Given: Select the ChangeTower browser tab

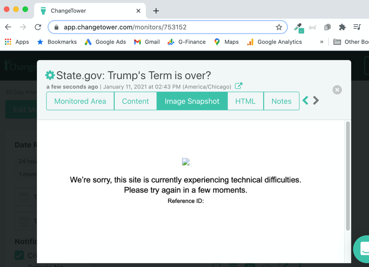Looking at the screenshot, I should [x=90, y=11].
